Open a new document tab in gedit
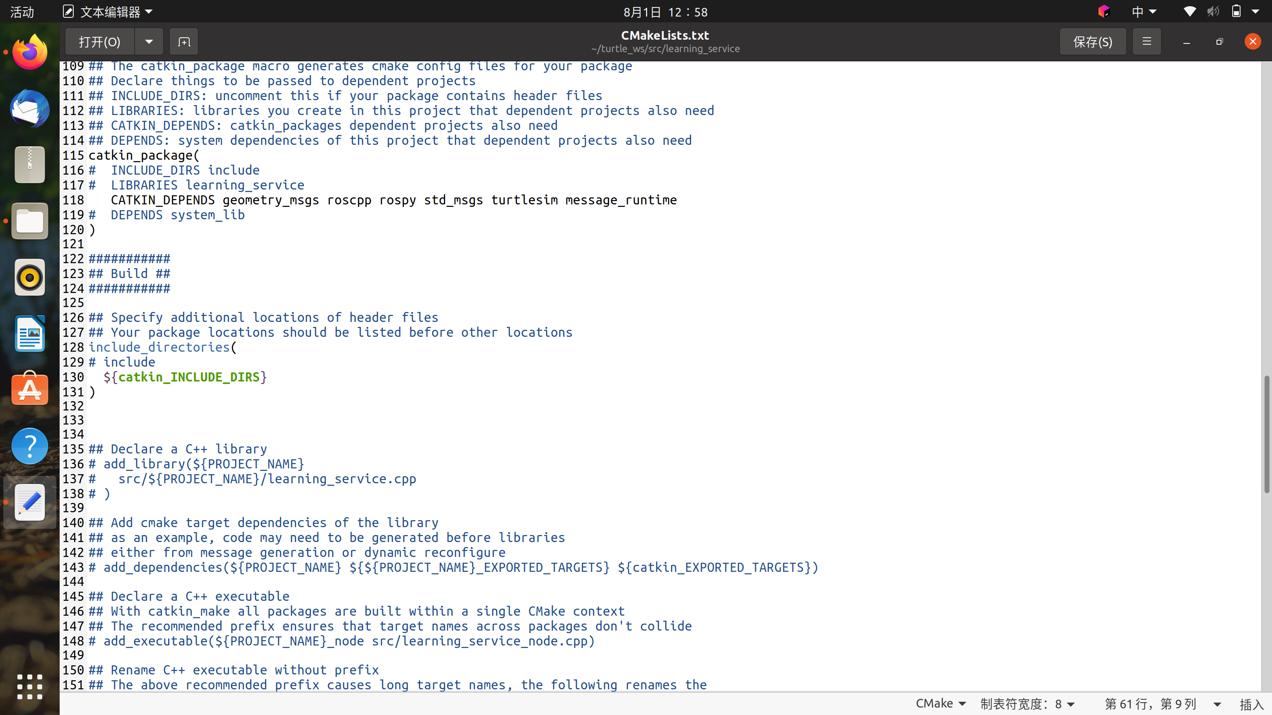 coord(183,41)
